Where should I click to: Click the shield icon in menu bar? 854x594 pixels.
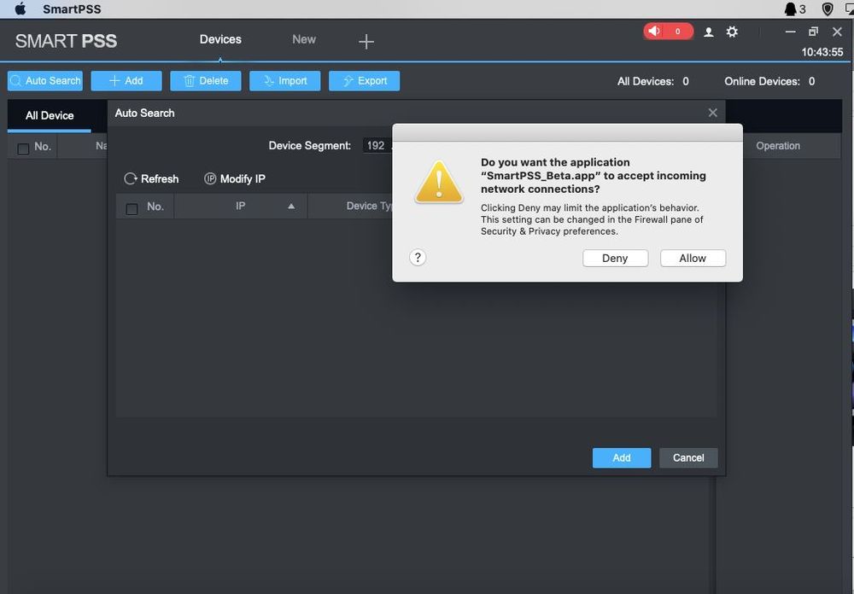point(828,9)
